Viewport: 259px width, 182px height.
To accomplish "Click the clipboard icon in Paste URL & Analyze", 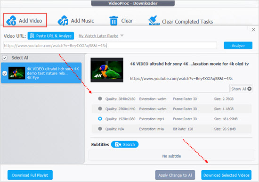I will tap(32, 36).
